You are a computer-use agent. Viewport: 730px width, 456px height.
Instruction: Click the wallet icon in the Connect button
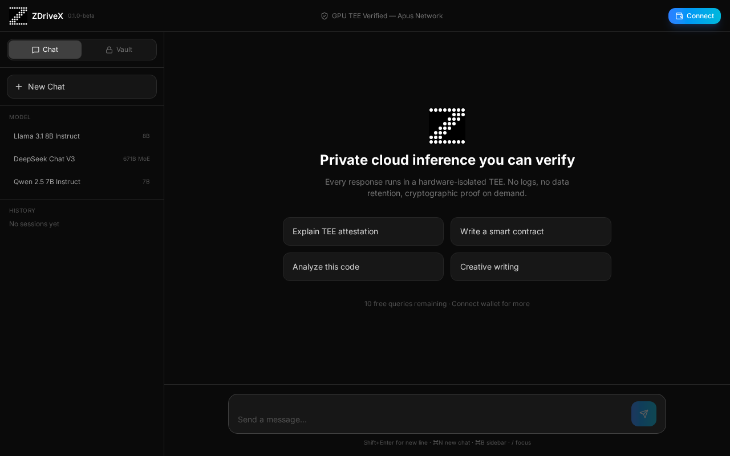tap(679, 16)
